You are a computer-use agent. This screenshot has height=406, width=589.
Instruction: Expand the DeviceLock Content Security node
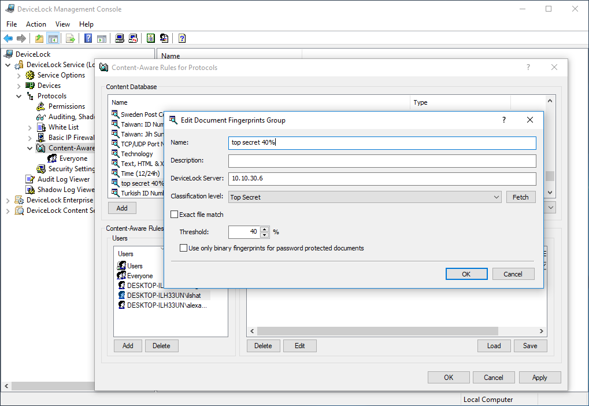point(8,211)
